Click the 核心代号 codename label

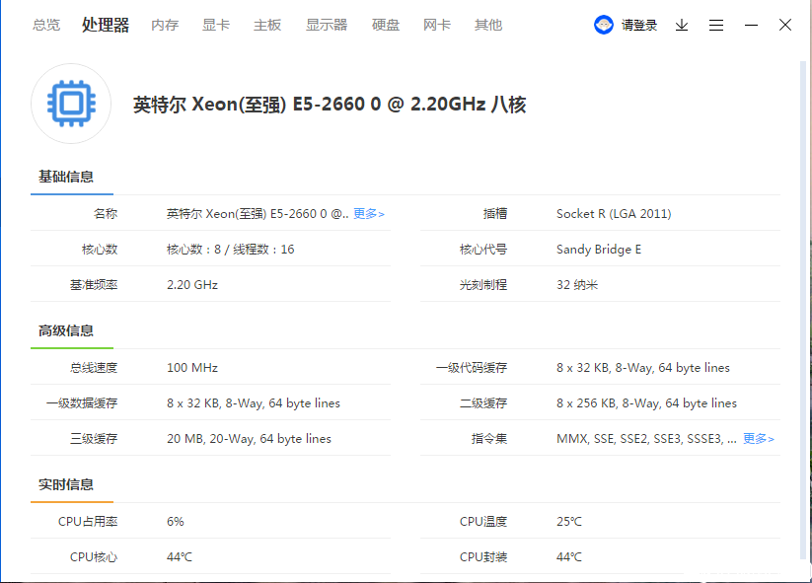(483, 250)
